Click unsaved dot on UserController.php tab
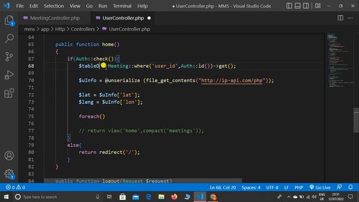The image size is (359, 202). pos(149,18)
